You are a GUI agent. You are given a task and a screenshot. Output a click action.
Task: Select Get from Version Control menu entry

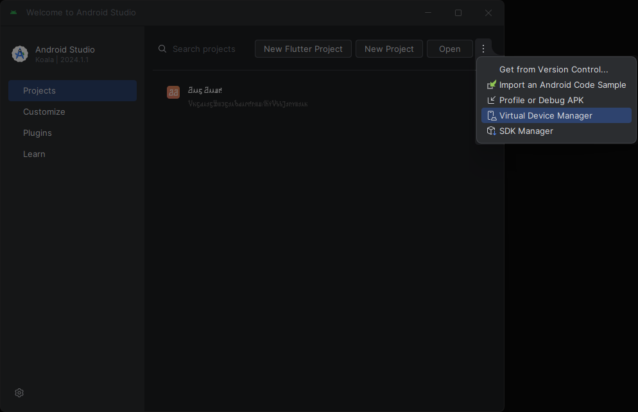click(x=556, y=69)
